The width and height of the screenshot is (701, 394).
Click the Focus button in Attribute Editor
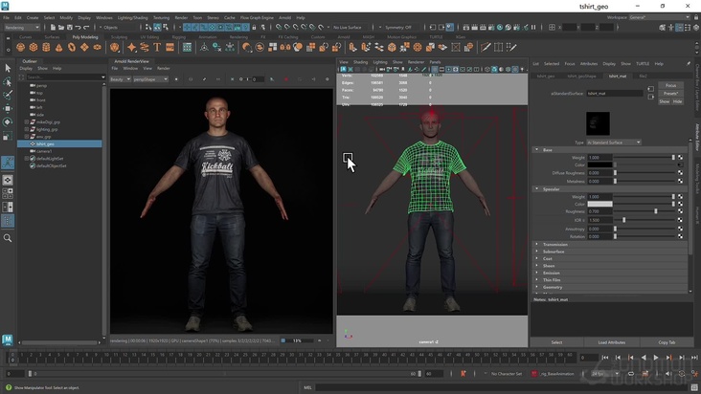[x=670, y=85]
